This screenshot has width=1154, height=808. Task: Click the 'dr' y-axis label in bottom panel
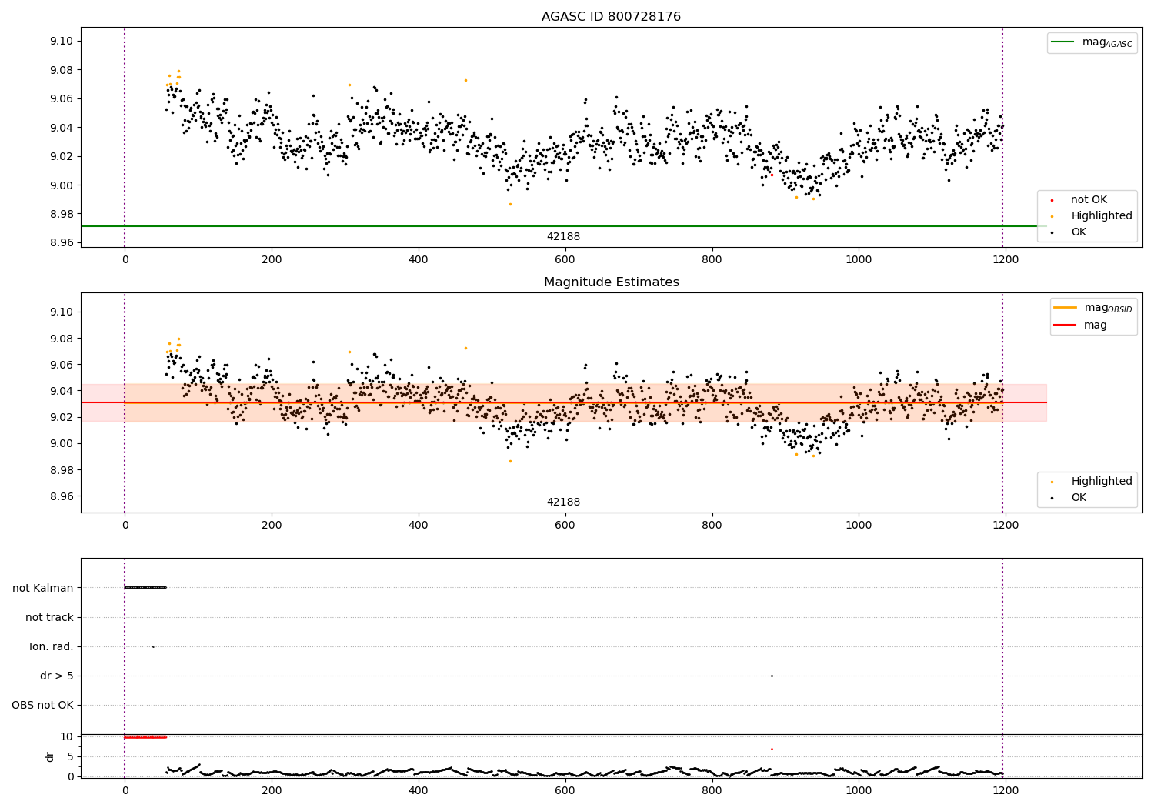click(x=50, y=756)
